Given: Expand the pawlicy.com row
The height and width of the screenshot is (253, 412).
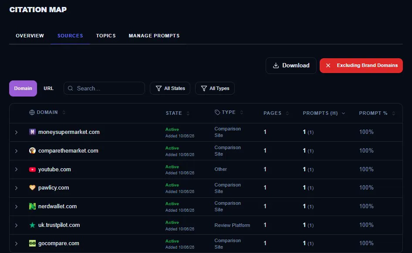Looking at the screenshot, I should click(x=16, y=188).
